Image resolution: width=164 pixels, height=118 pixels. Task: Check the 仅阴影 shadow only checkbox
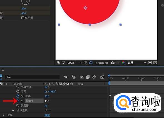coord(23,18)
